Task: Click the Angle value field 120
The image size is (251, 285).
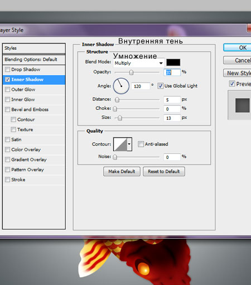Action: click(x=141, y=86)
